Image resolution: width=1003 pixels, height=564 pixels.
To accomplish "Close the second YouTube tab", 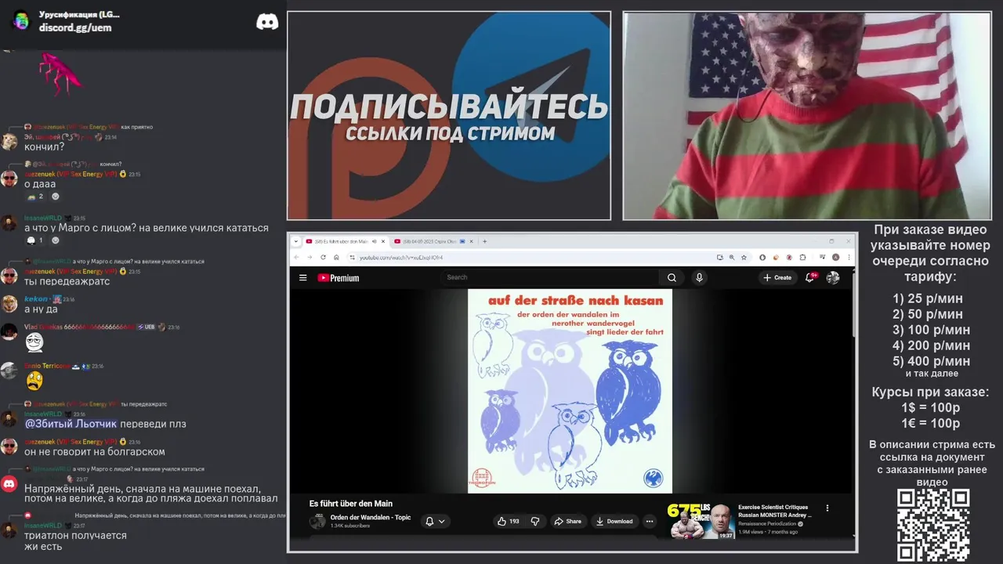I will 473,241.
